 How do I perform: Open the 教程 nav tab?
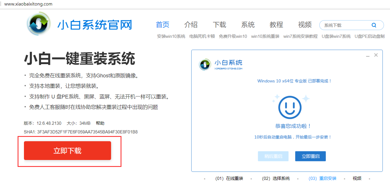click(x=276, y=25)
